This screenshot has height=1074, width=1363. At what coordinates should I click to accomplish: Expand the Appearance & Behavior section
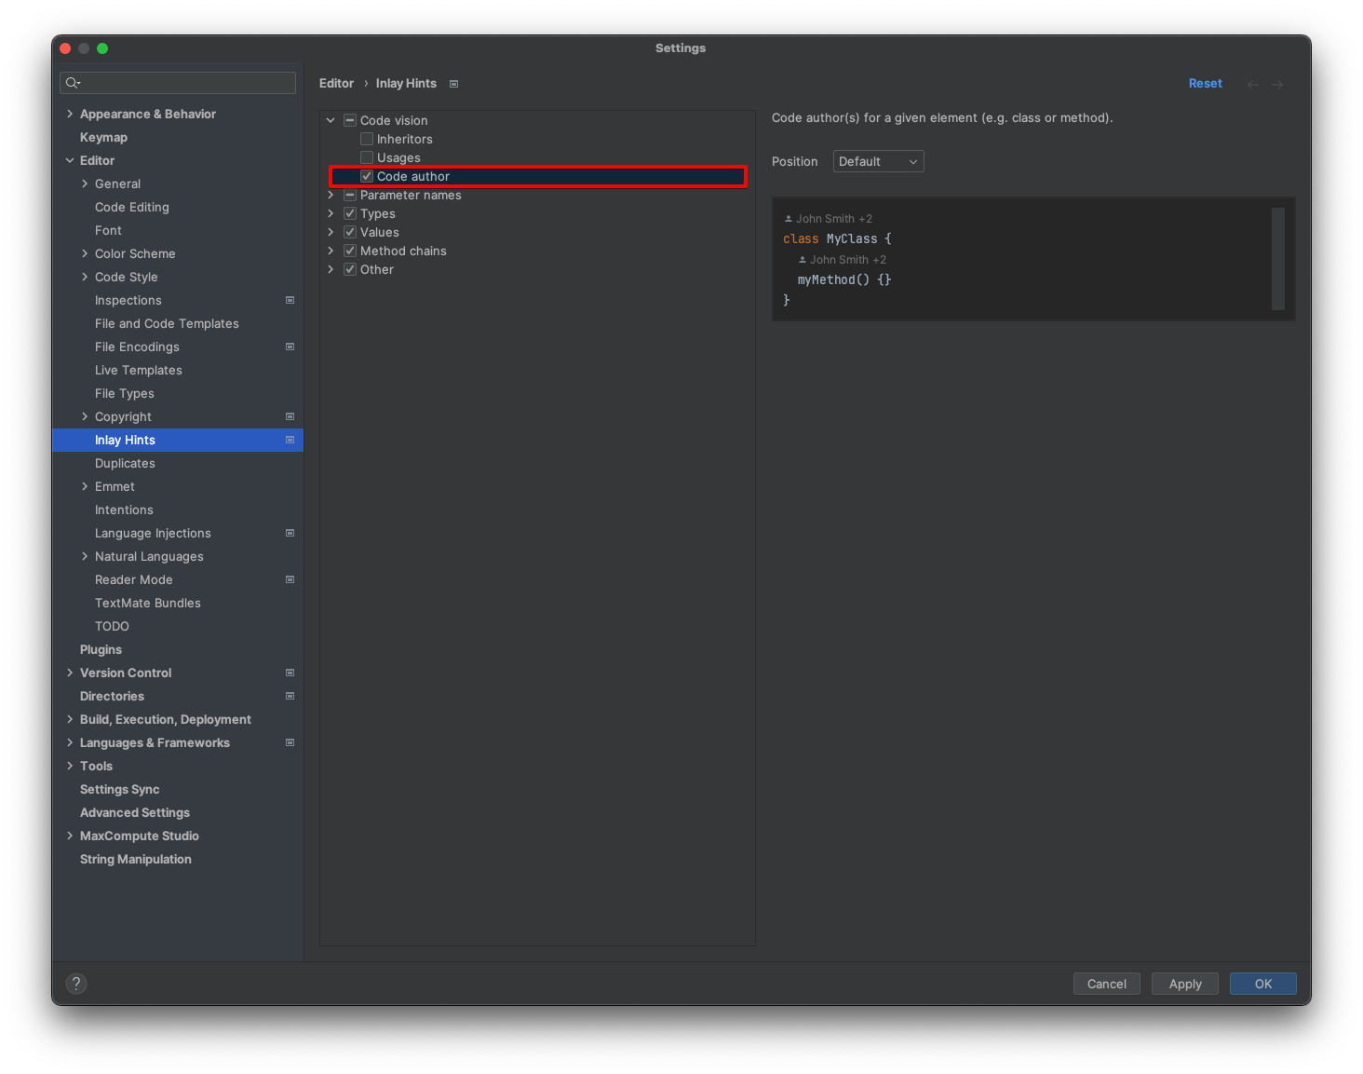[x=70, y=114]
